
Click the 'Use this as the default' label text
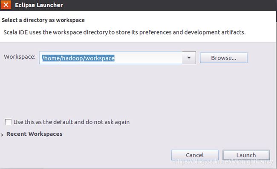72,122
